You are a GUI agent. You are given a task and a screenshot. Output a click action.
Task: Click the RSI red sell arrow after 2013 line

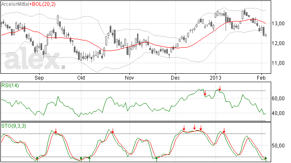pos(220,88)
